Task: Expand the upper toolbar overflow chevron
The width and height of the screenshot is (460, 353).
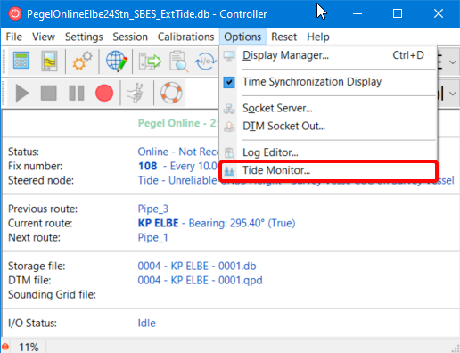Action: (x=453, y=62)
